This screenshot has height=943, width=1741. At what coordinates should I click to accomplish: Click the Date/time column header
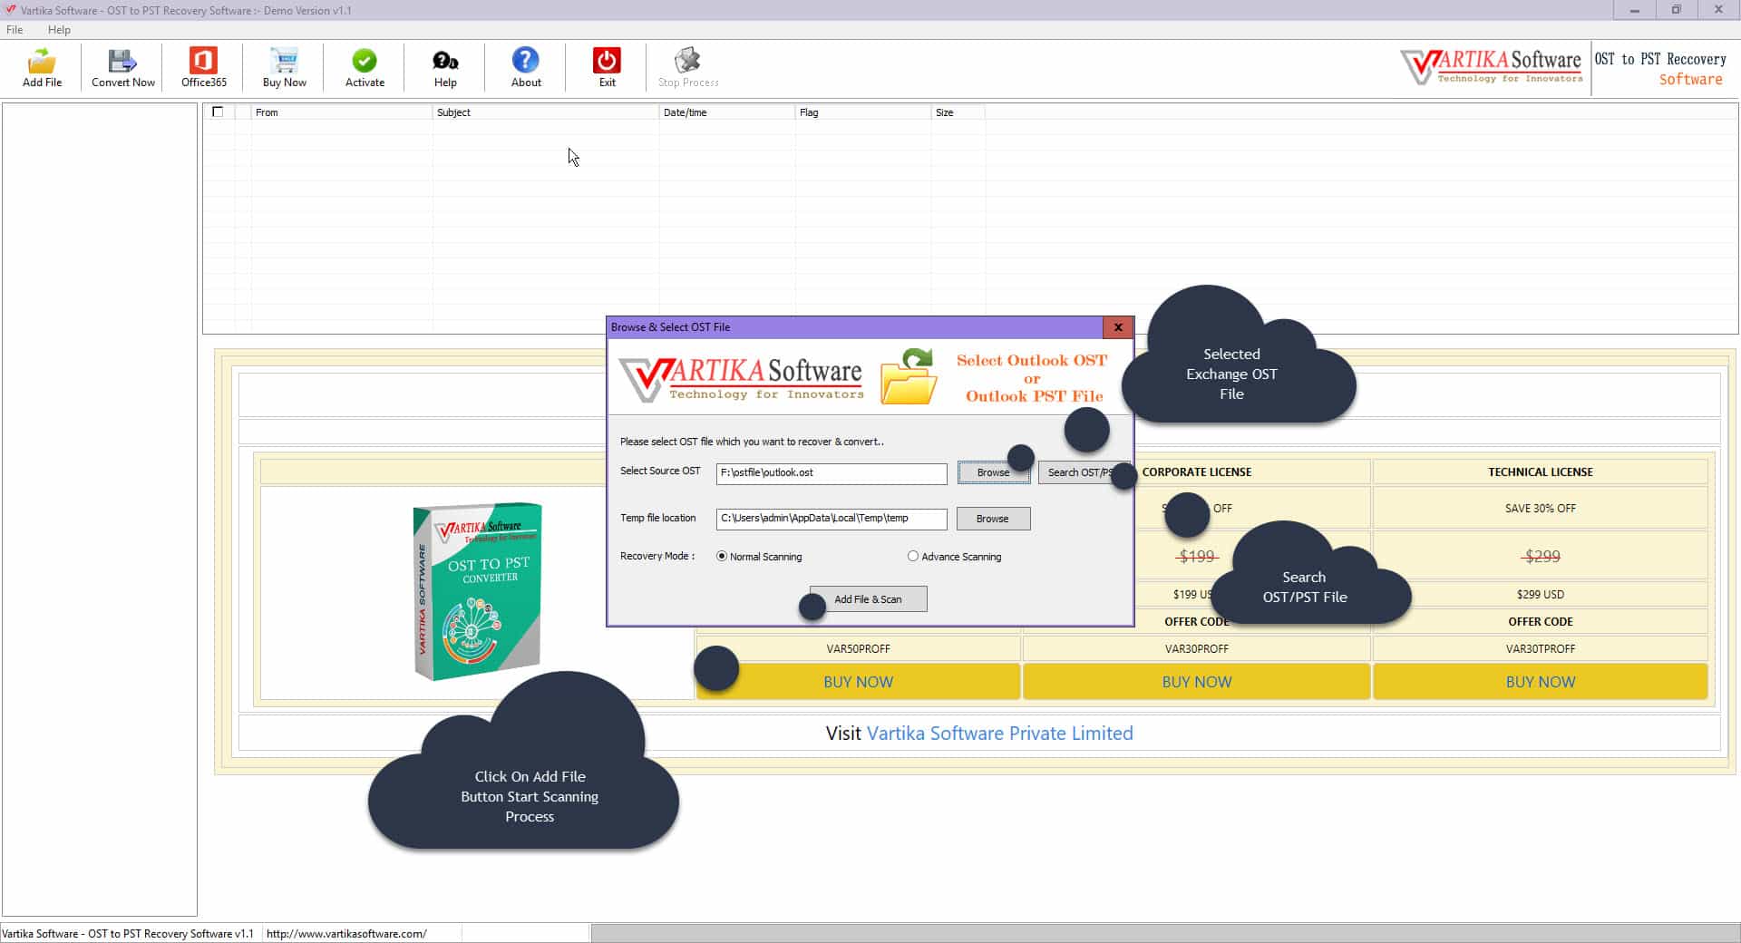pos(727,112)
